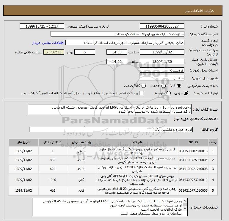The height and width of the screenshot is (221, 229).
Task: Select the متوسط purchase type radio
Action: (x=169, y=93)
